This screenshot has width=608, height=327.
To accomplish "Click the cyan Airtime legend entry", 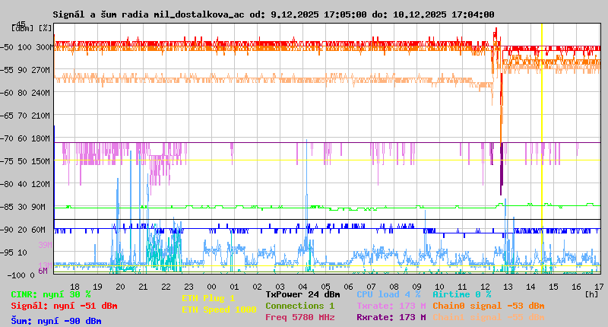I will [461, 294].
